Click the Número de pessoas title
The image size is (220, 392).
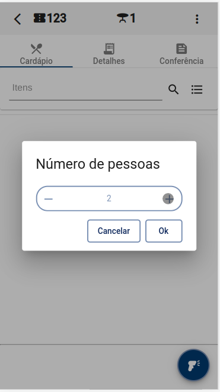click(x=98, y=164)
